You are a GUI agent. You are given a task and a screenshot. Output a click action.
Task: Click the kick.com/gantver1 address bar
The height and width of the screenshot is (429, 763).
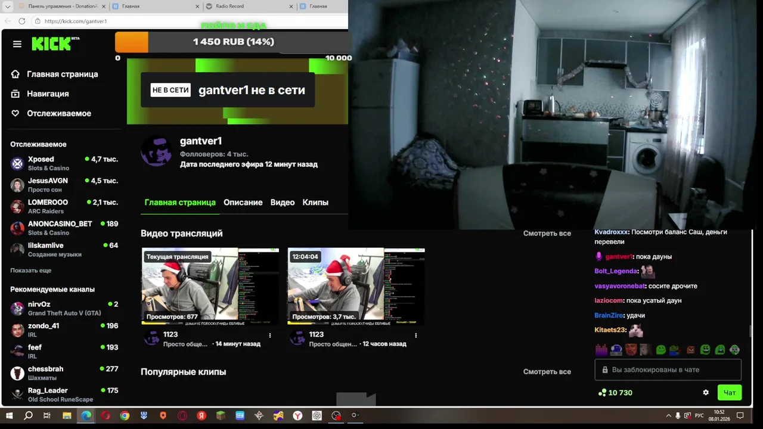click(190, 21)
